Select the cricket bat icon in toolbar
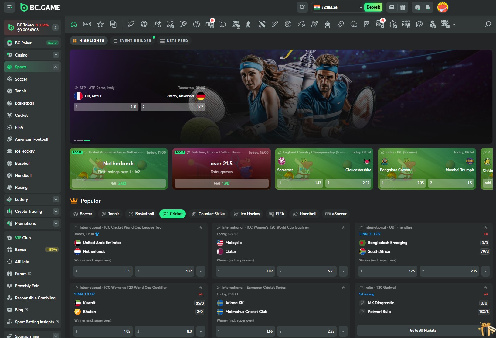496x338 pixels. 131,24
